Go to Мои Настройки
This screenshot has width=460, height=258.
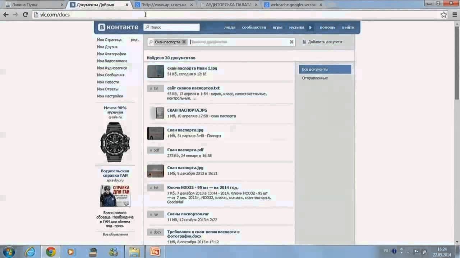coord(110,96)
